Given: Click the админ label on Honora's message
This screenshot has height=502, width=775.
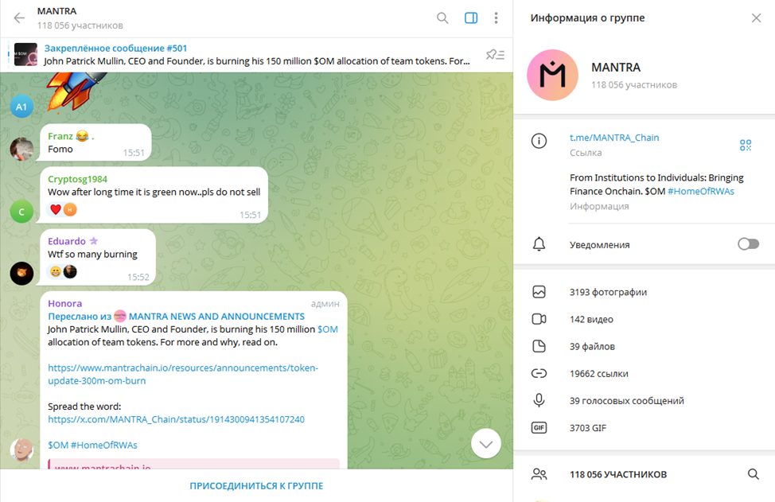Looking at the screenshot, I should [x=325, y=303].
